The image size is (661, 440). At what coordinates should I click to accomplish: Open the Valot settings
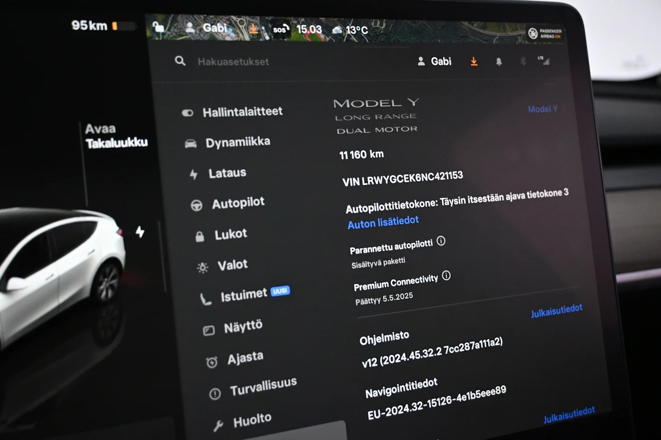tap(223, 265)
